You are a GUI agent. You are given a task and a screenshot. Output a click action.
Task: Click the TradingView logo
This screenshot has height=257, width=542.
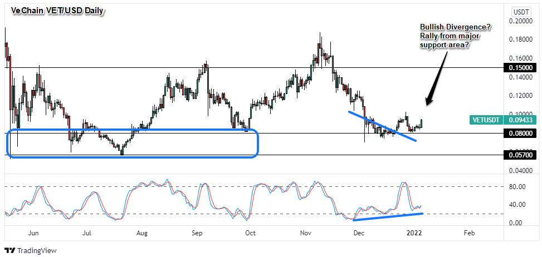[x=30, y=250]
